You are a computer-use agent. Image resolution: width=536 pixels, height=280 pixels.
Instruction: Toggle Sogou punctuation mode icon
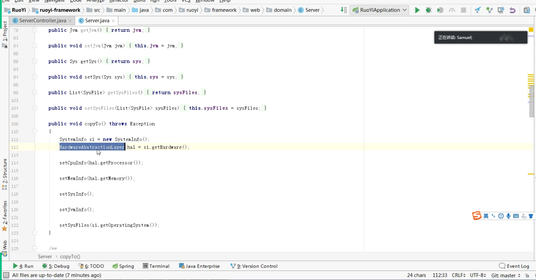click(x=493, y=216)
